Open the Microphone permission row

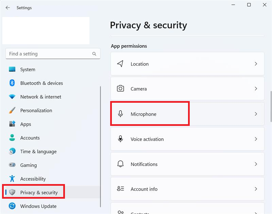click(x=187, y=114)
